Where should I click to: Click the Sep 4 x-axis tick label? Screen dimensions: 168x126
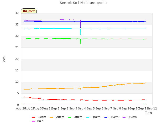tap(82, 108)
